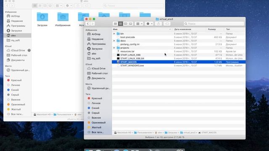Click Share button in virtual_ans3 toolbar
The height and width of the screenshot is (151, 269).
(158, 23)
